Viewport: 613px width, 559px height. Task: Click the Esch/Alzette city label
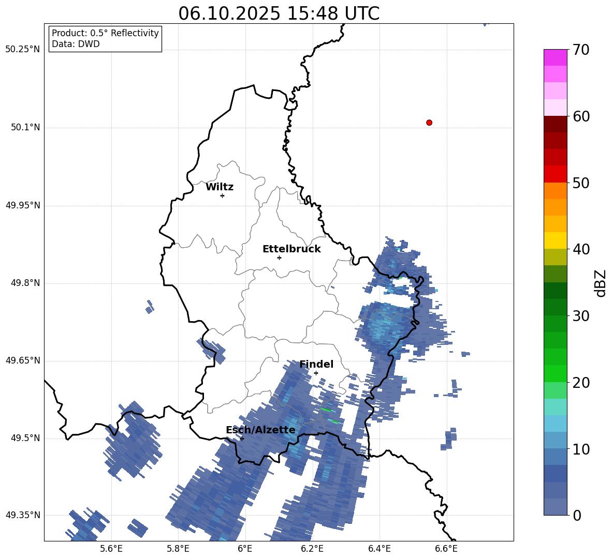coord(260,430)
